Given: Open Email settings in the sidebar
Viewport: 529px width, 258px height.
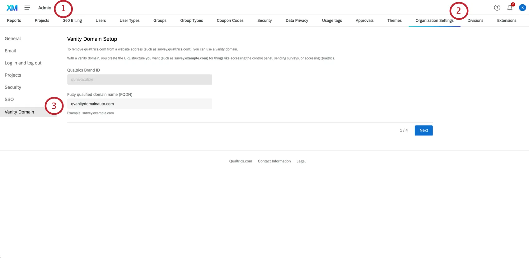Looking at the screenshot, I should (x=10, y=51).
